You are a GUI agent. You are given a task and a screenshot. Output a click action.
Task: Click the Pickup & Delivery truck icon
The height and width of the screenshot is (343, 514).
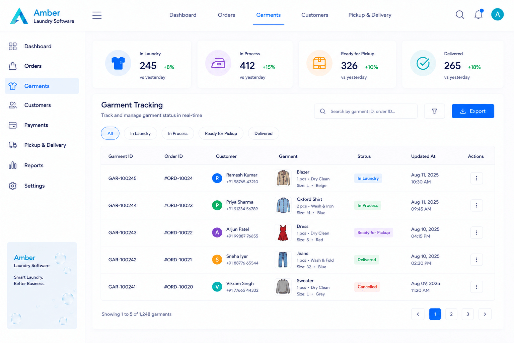[13, 145]
